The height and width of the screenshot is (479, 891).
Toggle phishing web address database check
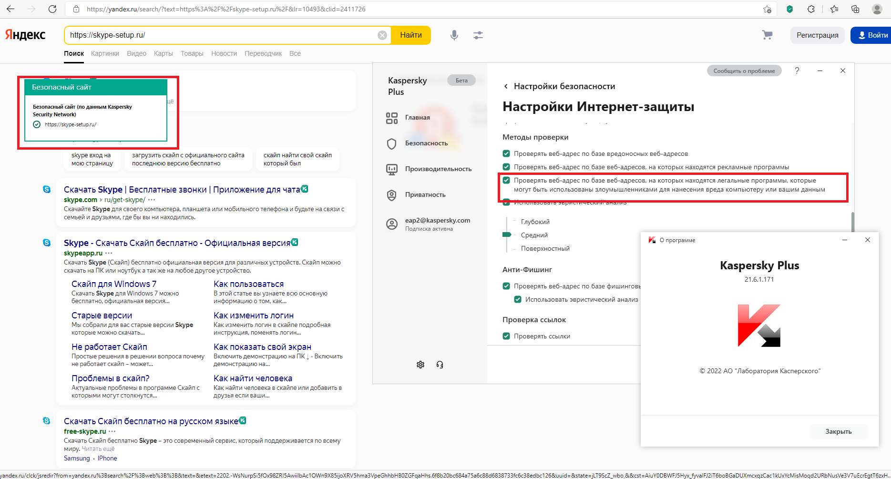(x=506, y=286)
